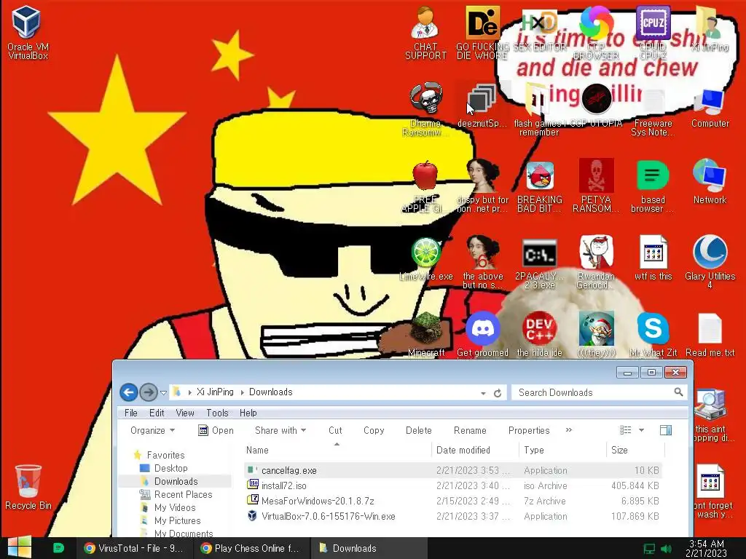Click the Cut toolbar button
746x559 pixels.
point(335,430)
